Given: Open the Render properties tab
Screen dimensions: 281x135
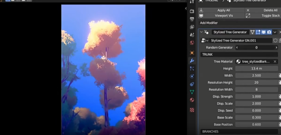Looking at the screenshot, I should coord(192,11).
